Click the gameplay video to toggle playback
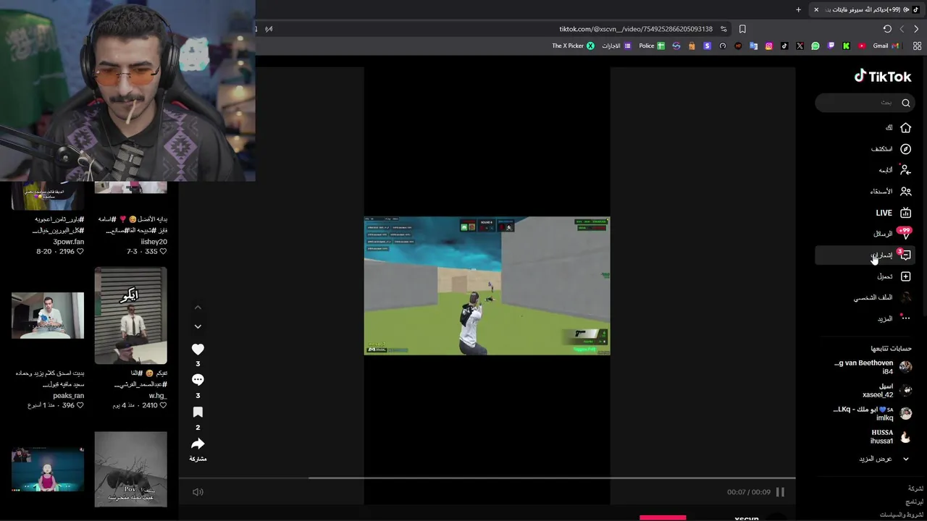Viewport: 927px width, 521px height. pyautogui.click(x=487, y=285)
